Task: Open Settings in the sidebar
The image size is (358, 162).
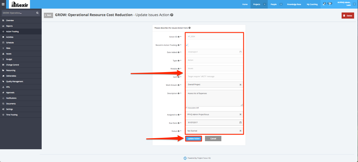Action: (x=21, y=109)
